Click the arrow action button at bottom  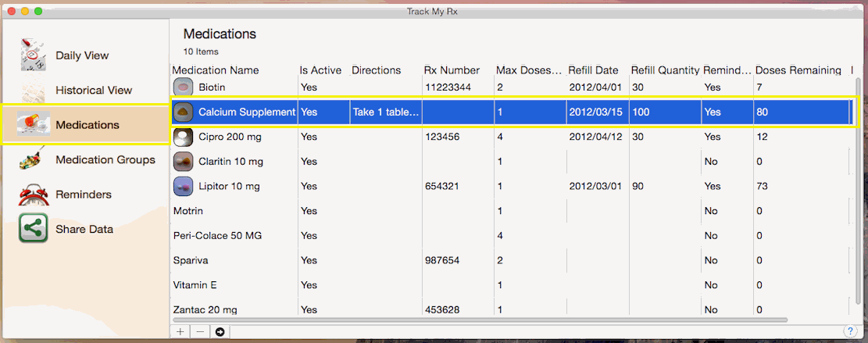point(220,332)
